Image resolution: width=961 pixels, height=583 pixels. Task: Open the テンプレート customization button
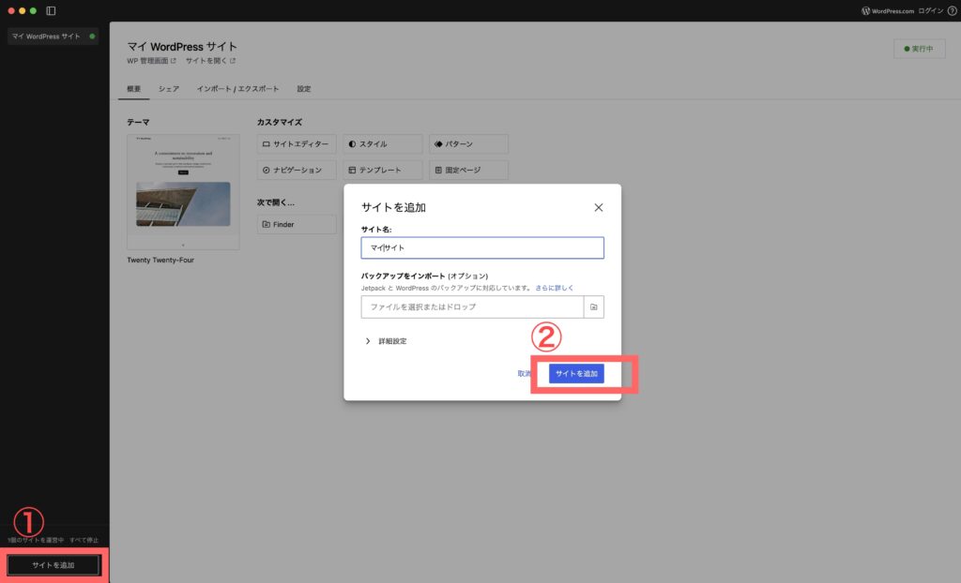pyautogui.click(x=383, y=170)
